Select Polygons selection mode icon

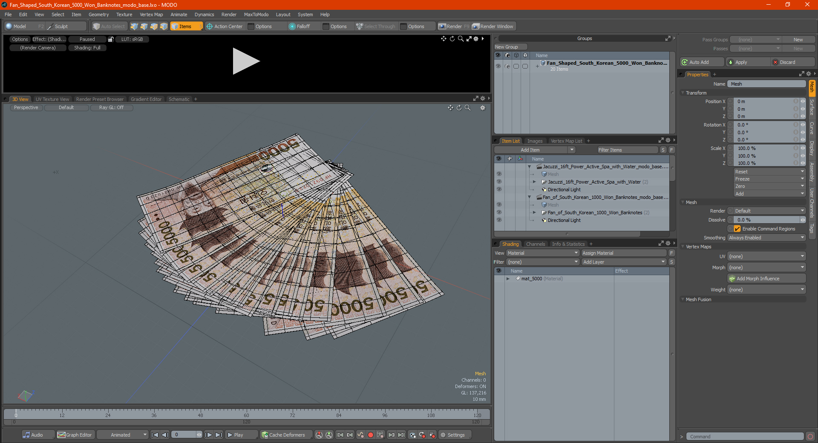(x=154, y=26)
